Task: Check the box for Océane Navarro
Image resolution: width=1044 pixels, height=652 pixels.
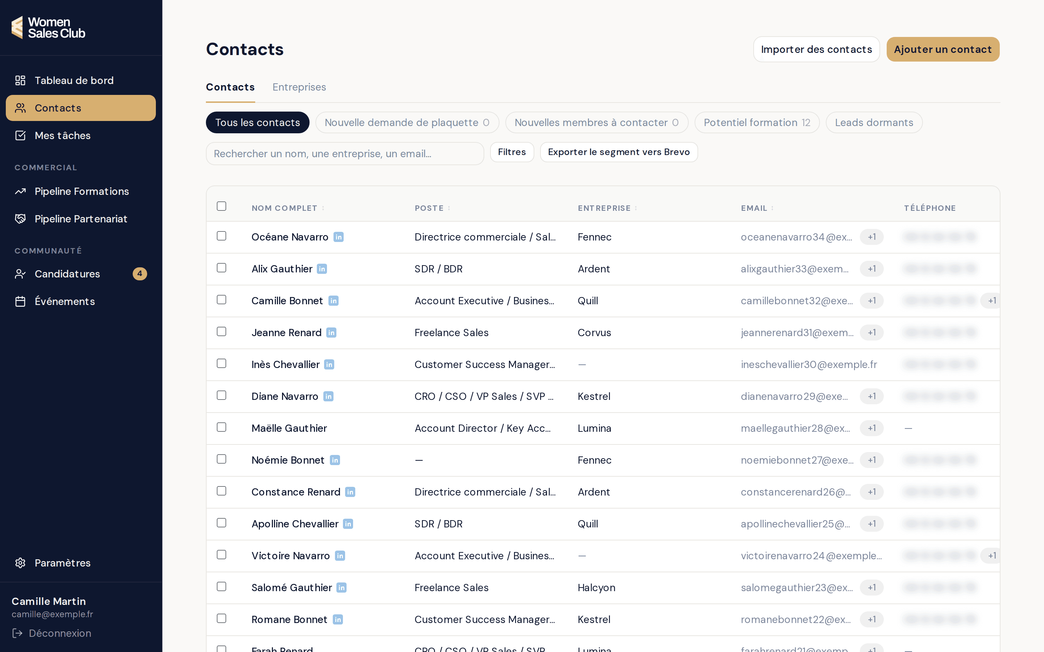Action: (x=222, y=236)
